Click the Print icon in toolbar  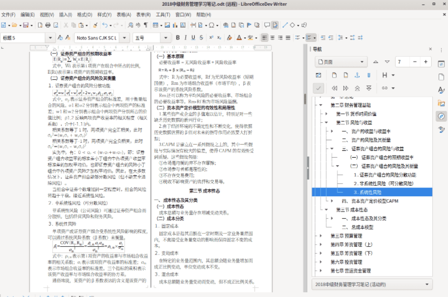(48, 25)
